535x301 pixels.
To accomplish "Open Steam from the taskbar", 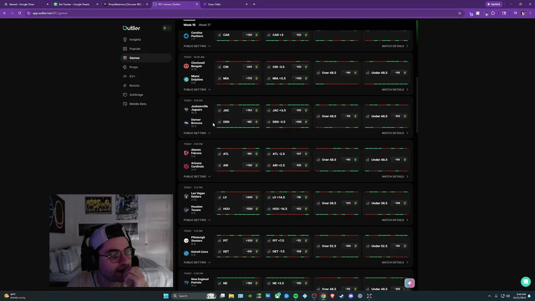I will [341, 296].
